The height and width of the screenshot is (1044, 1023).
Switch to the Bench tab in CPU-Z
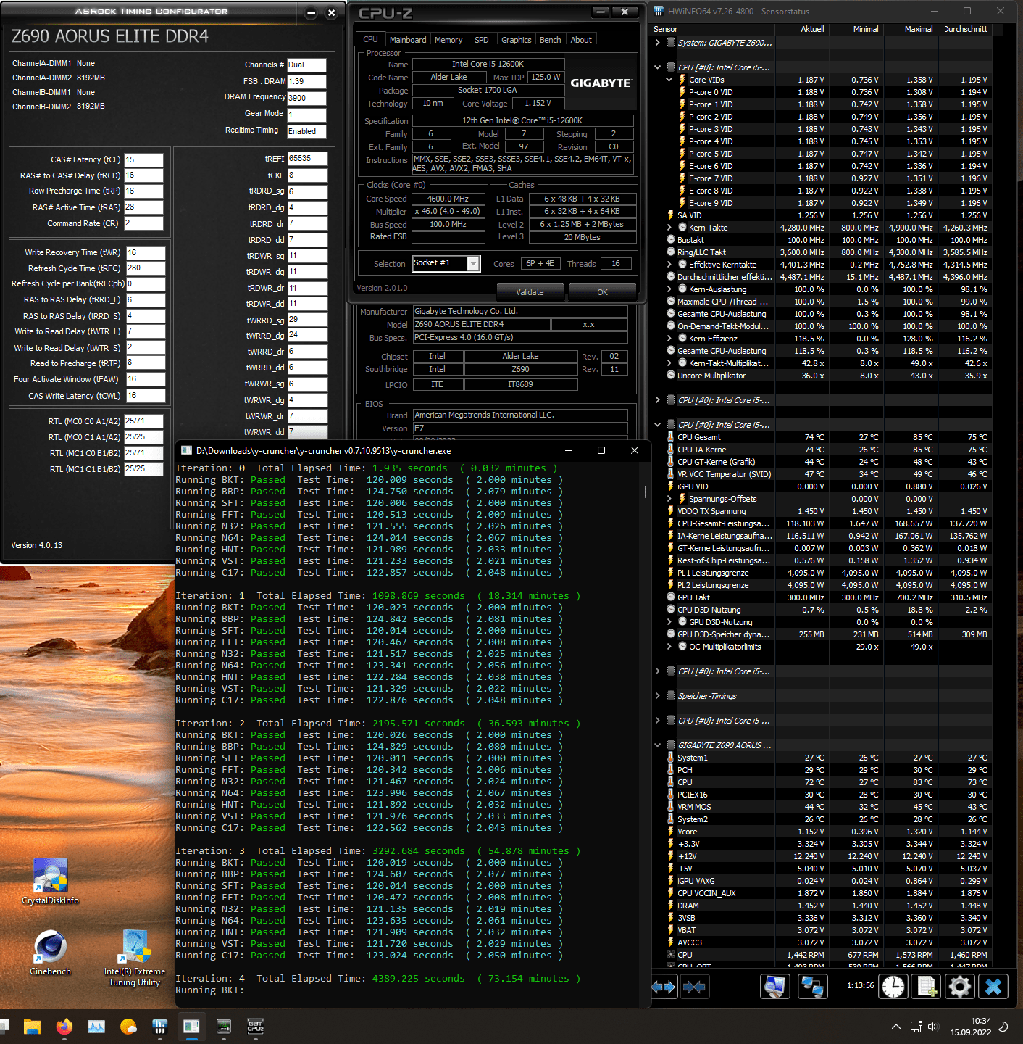[551, 40]
